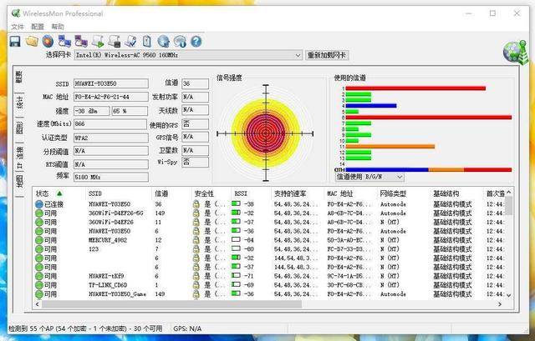Click the lock icon in the TP-LINK_CD6D row

click(196, 285)
